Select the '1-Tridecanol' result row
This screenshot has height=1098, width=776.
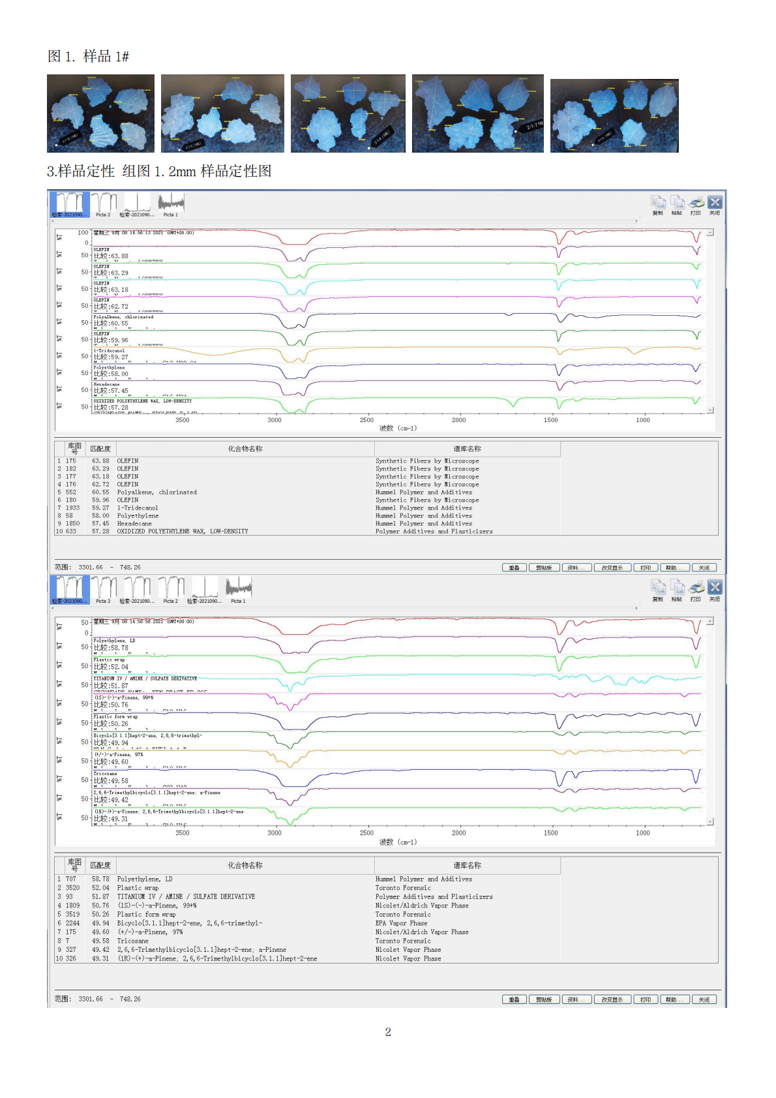(x=306, y=508)
